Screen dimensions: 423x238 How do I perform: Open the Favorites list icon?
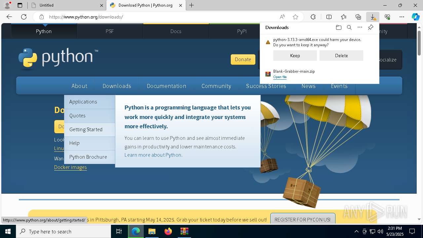pyautogui.click(x=344, y=17)
